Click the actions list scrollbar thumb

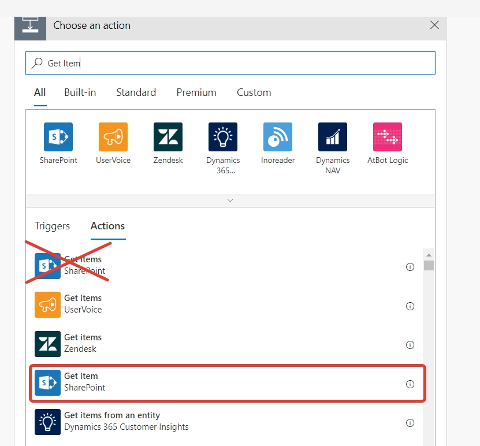click(x=429, y=265)
